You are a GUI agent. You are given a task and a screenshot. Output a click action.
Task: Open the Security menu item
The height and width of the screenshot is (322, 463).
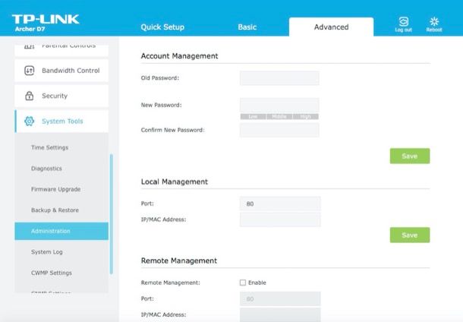tap(61, 96)
